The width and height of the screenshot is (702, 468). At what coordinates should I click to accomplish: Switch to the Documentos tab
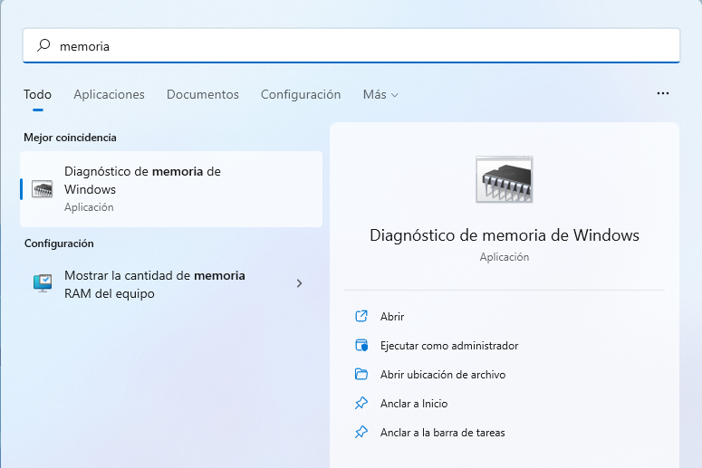tap(203, 95)
